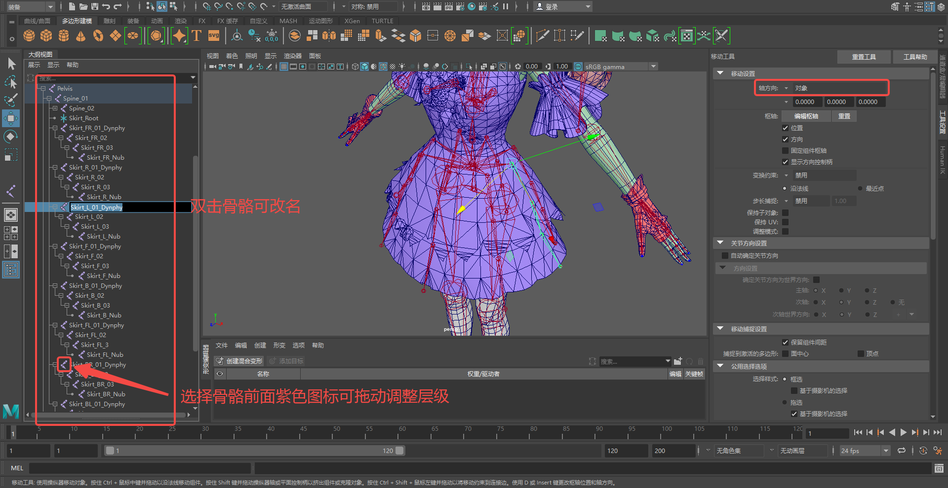The image size is (948, 488).
Task: Toggle the 保留组件间距 checkbox
Action: (x=785, y=342)
